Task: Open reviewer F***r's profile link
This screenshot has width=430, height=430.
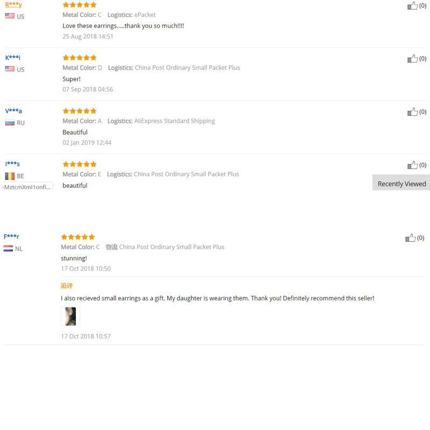Action: (x=11, y=236)
